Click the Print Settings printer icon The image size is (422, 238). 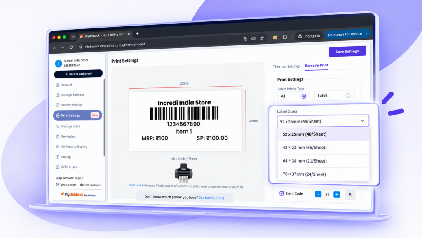[58, 115]
